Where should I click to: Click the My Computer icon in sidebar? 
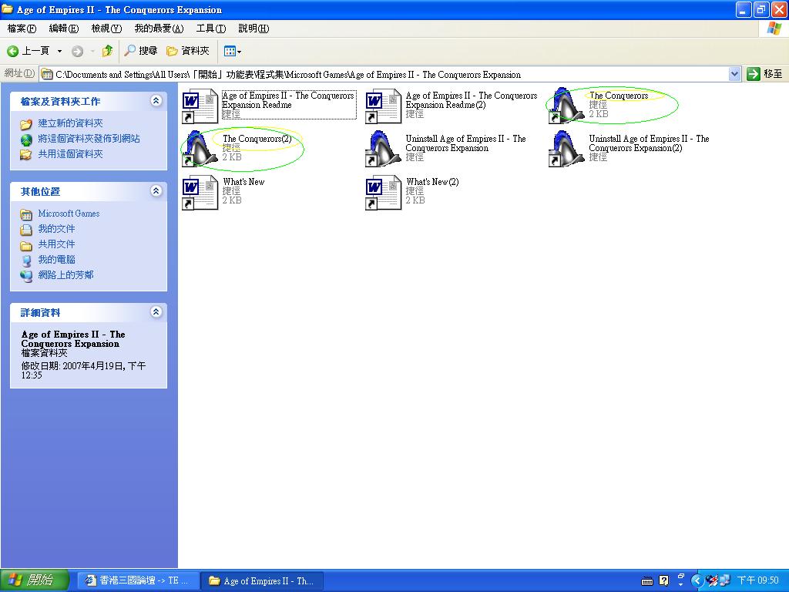point(26,261)
